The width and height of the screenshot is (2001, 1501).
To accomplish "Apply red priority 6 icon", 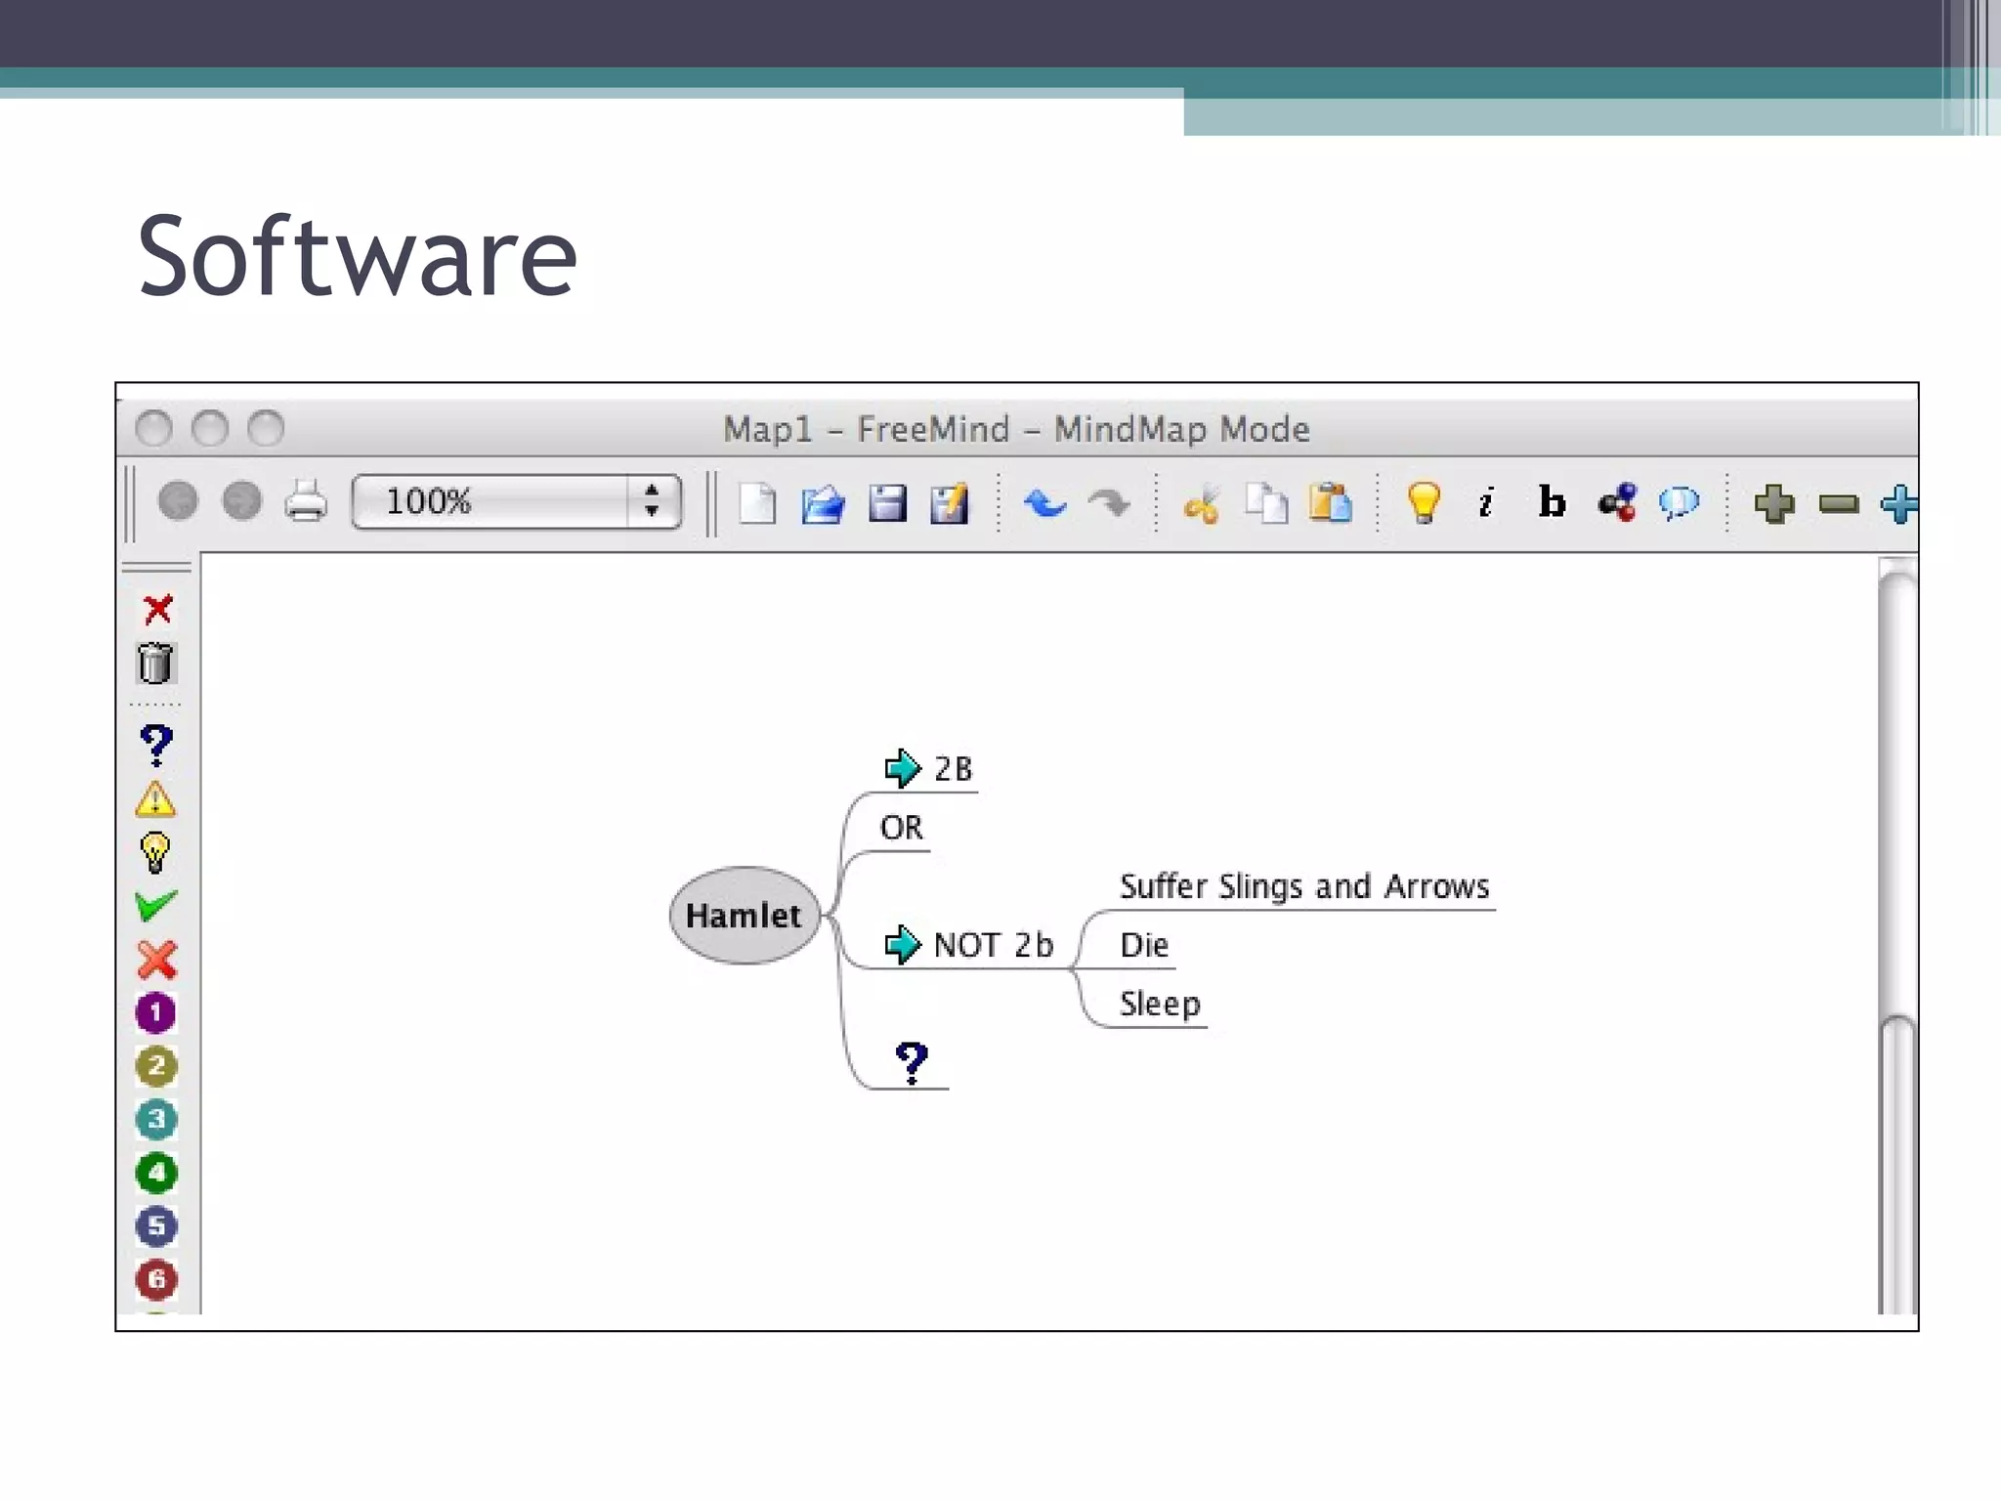I will [156, 1279].
